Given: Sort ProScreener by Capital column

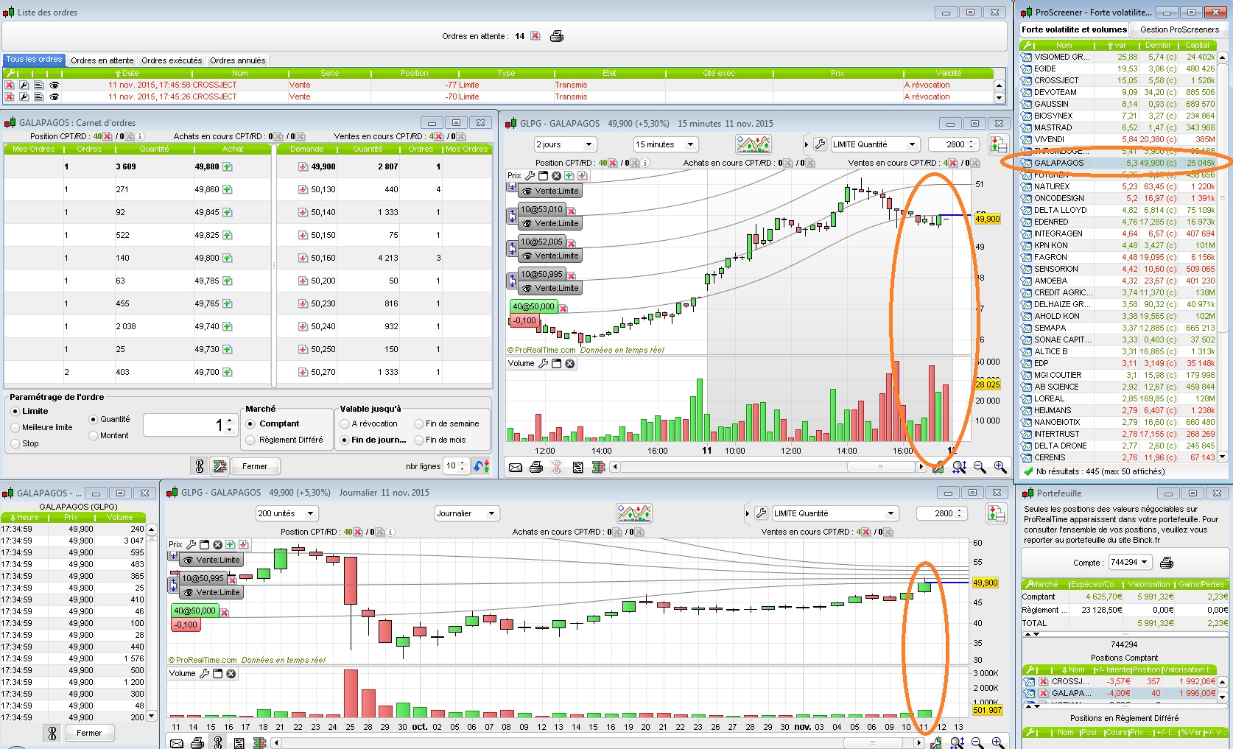Looking at the screenshot, I should click(x=1197, y=45).
